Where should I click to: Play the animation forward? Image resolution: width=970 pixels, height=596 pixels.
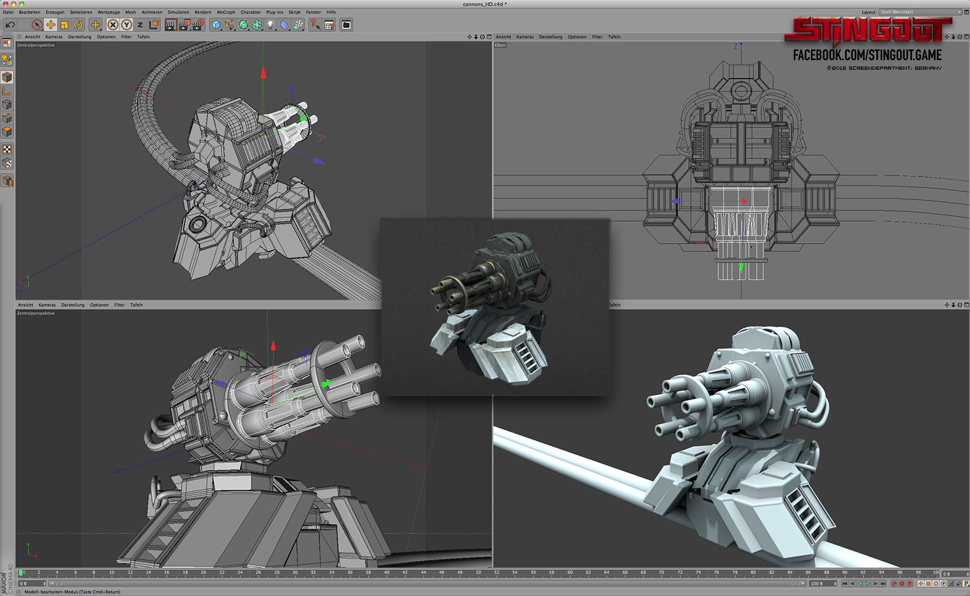868,584
